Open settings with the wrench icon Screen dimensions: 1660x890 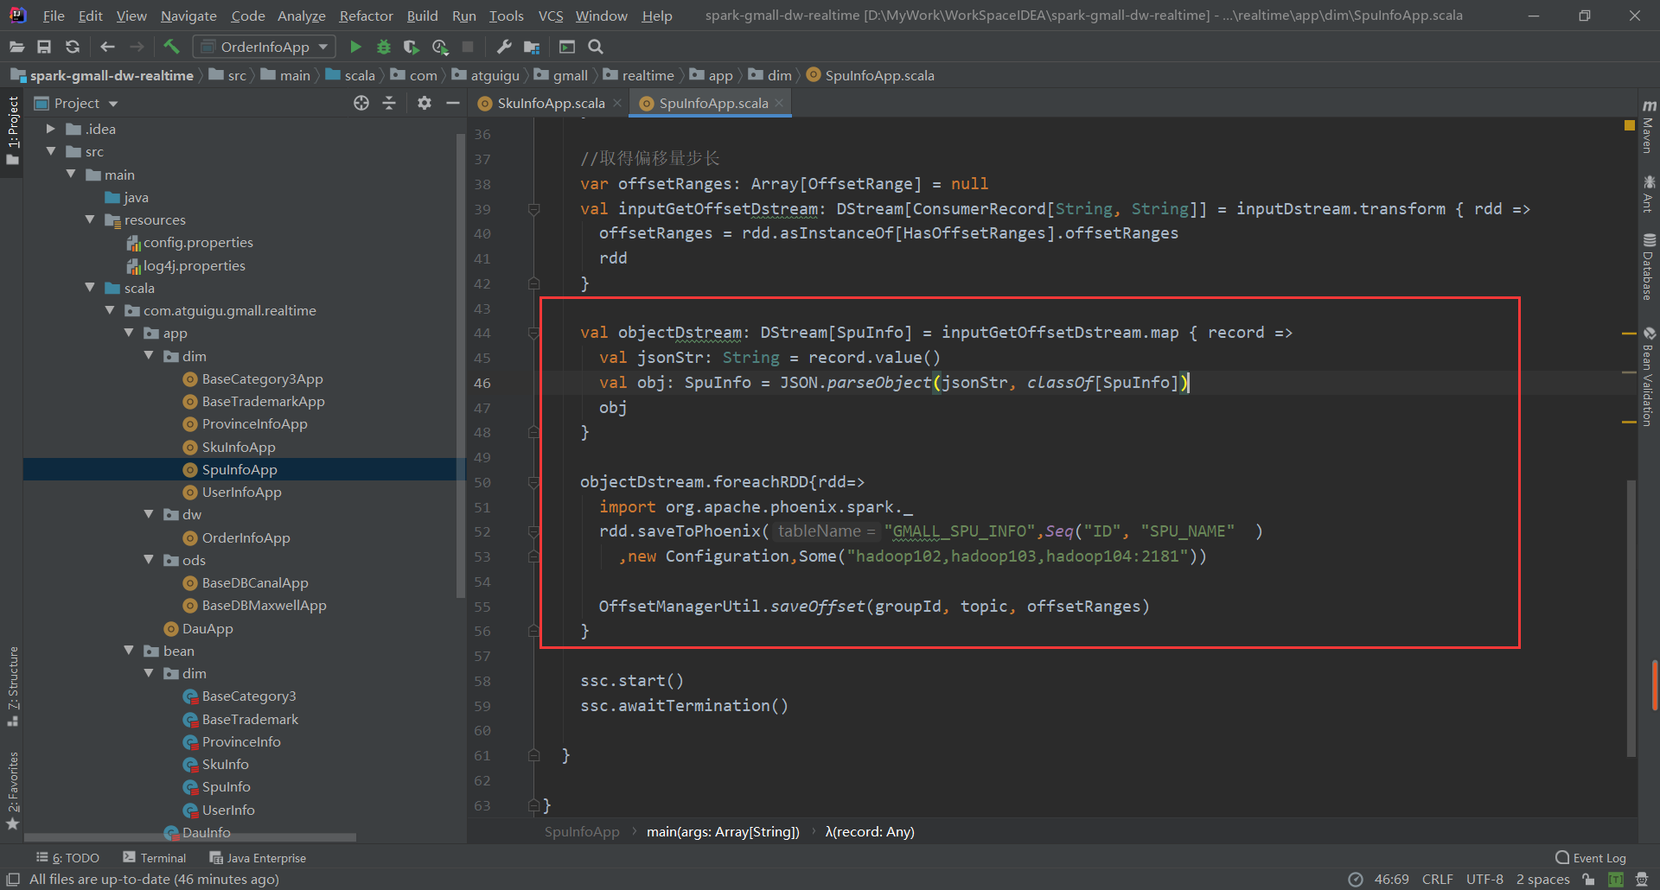504,47
